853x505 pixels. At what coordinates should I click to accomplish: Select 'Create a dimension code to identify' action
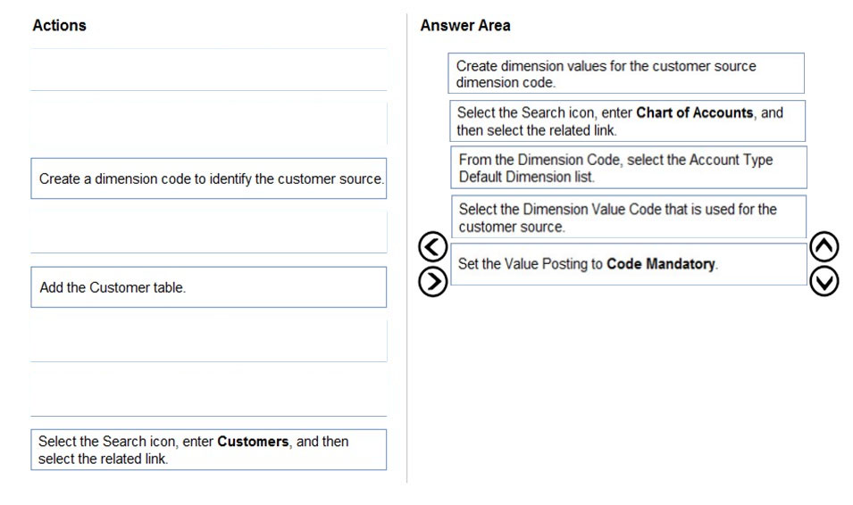coord(209,178)
